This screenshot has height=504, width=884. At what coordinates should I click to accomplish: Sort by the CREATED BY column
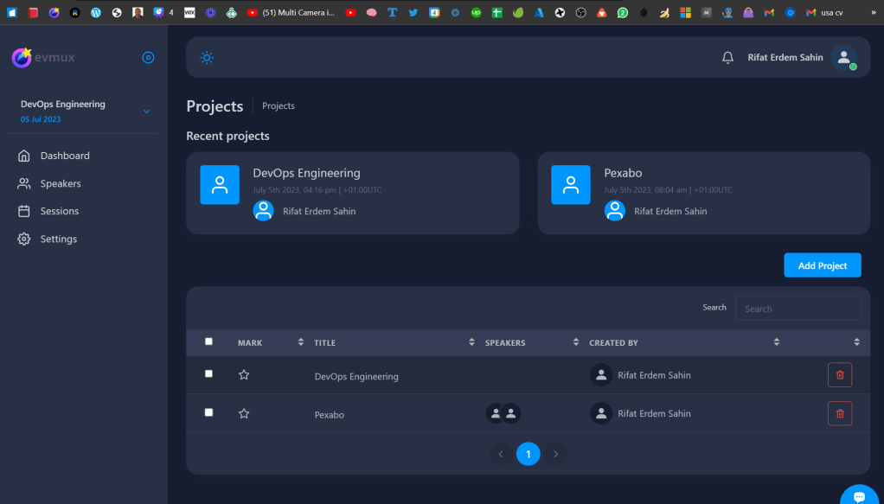click(x=777, y=342)
